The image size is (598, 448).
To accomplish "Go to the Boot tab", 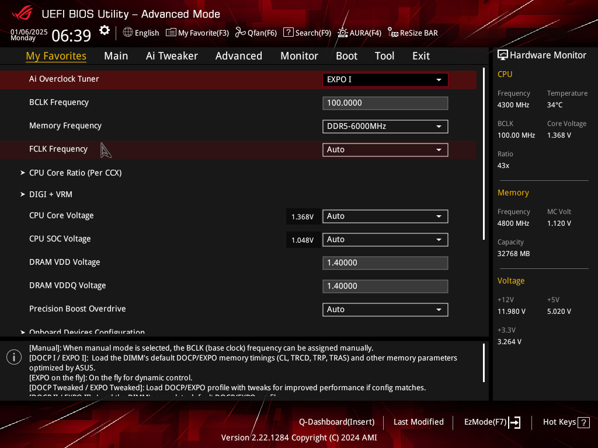I will 346,56.
